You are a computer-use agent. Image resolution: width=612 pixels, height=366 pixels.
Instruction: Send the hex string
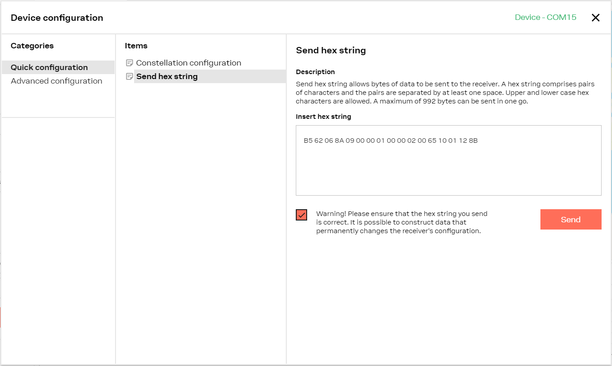[571, 220]
